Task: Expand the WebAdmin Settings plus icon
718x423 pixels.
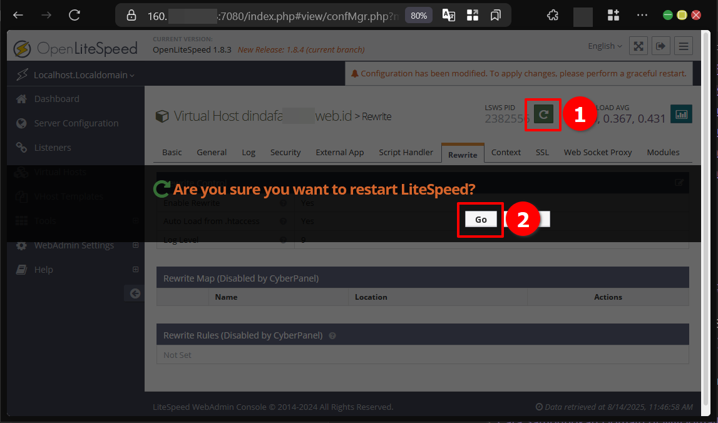Action: coord(136,245)
